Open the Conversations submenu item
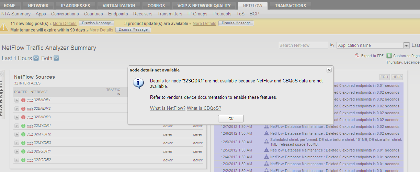 (x=65, y=14)
